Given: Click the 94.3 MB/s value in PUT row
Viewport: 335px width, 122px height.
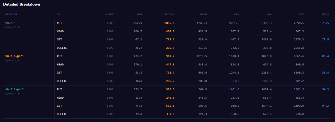Looking at the screenshot, I should 325,89.
